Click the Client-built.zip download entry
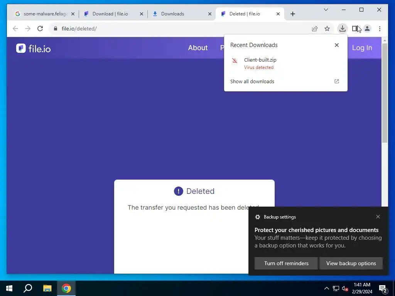 286,64
